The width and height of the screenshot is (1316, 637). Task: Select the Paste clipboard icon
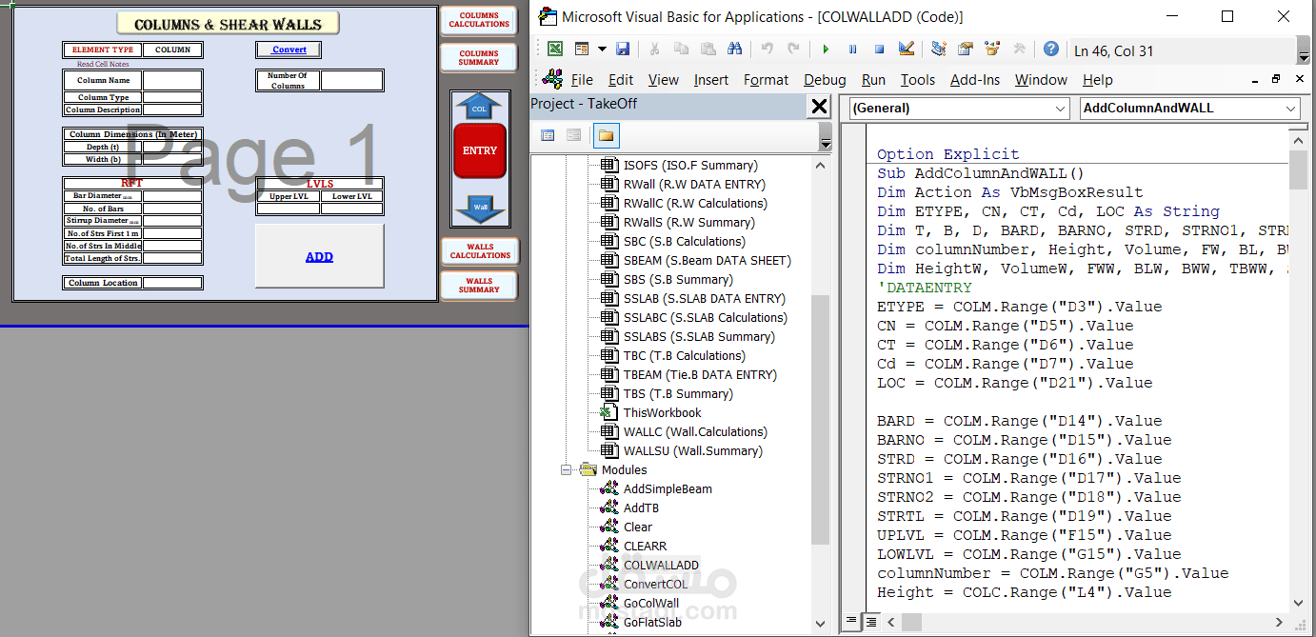[708, 49]
